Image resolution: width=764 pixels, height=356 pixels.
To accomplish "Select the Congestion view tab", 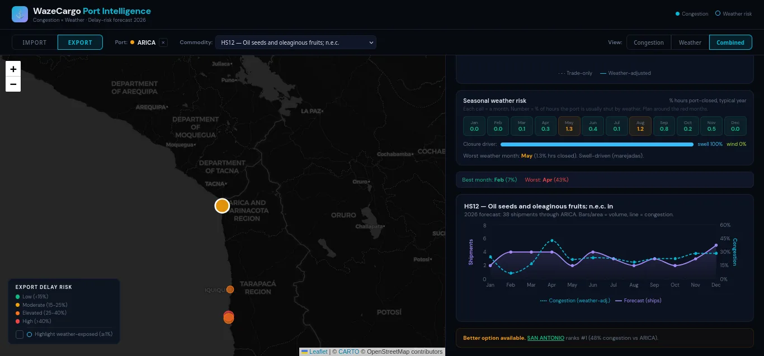I will [649, 42].
